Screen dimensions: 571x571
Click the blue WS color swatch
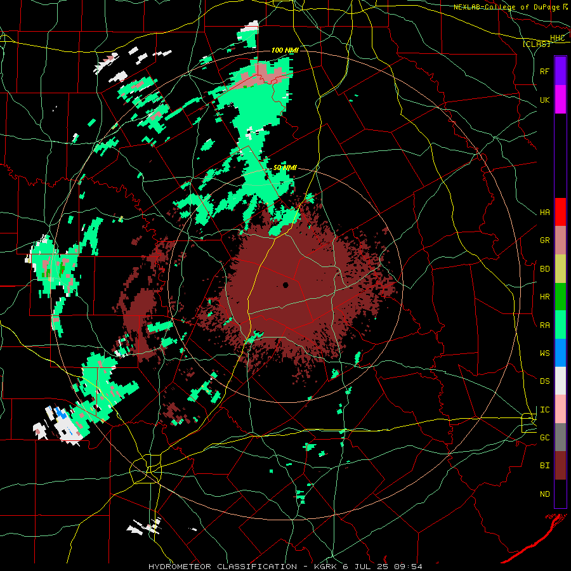pyautogui.click(x=560, y=353)
